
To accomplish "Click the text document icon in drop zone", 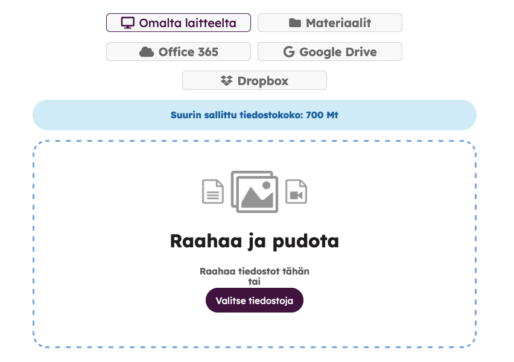I will coord(213,191).
